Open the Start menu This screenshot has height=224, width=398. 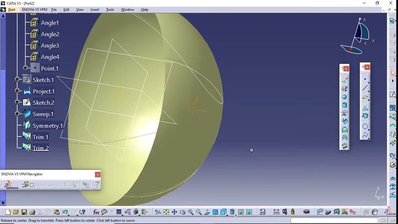[x=11, y=10]
